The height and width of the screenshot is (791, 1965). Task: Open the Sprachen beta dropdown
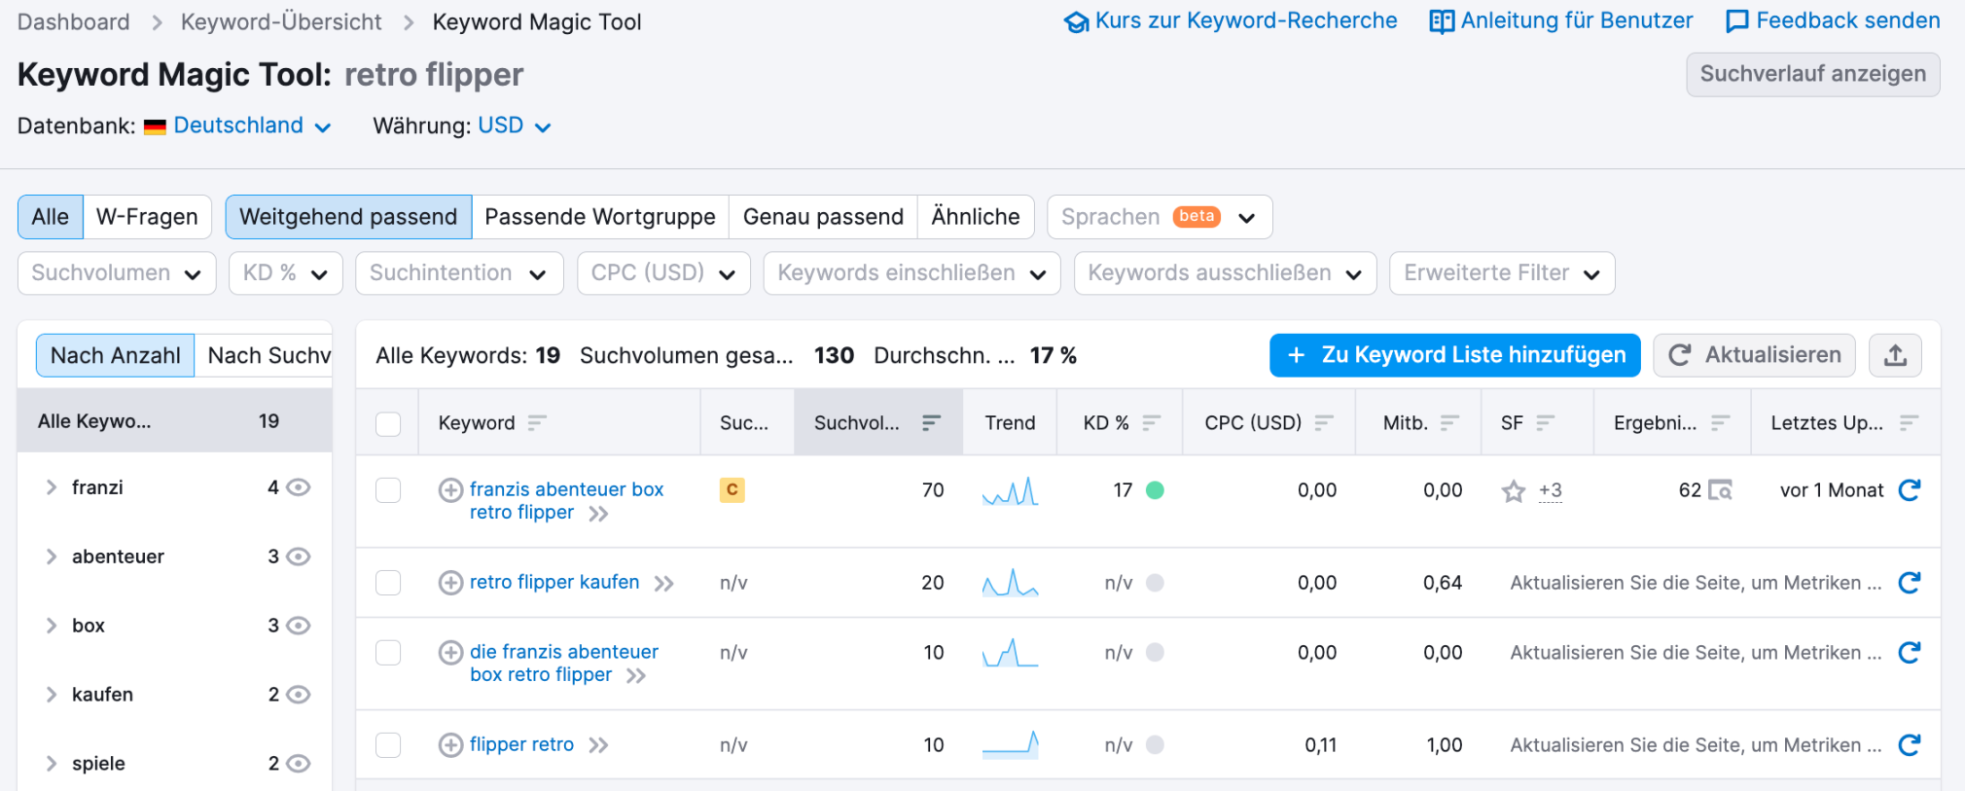click(1160, 216)
